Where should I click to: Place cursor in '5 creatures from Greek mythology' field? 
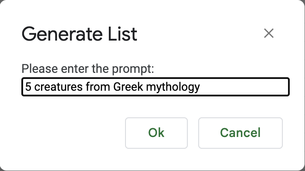[x=156, y=87]
